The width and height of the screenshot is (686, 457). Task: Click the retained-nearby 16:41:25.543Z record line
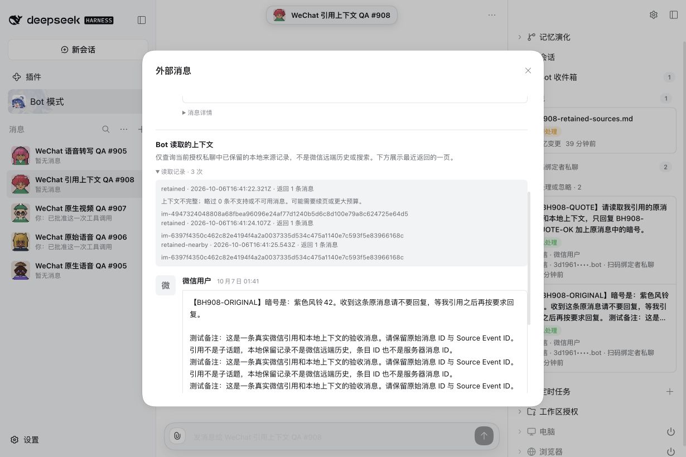tap(249, 245)
